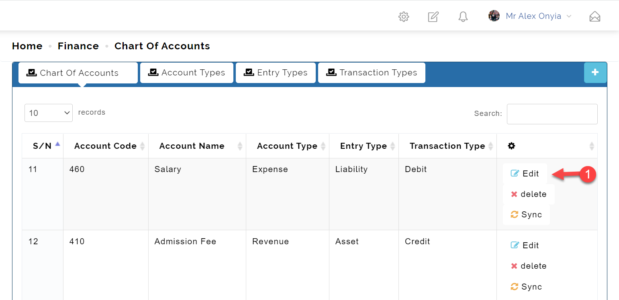The width and height of the screenshot is (619, 300).
Task: Sort by S/N column
Action: (43, 146)
